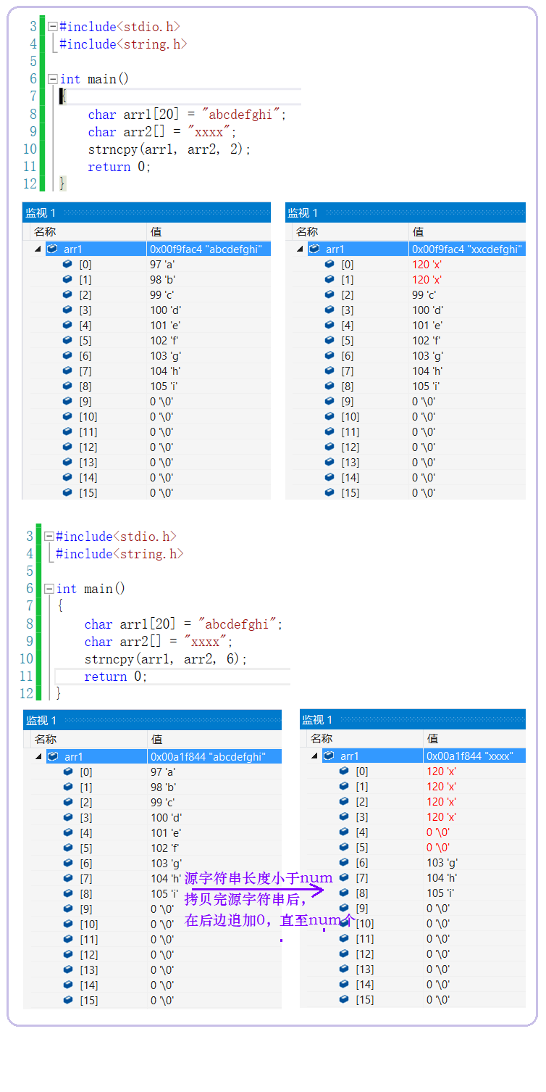Click cube icon of [4] in "xxxx" watch
This screenshot has width=546, height=1092.
[344, 832]
